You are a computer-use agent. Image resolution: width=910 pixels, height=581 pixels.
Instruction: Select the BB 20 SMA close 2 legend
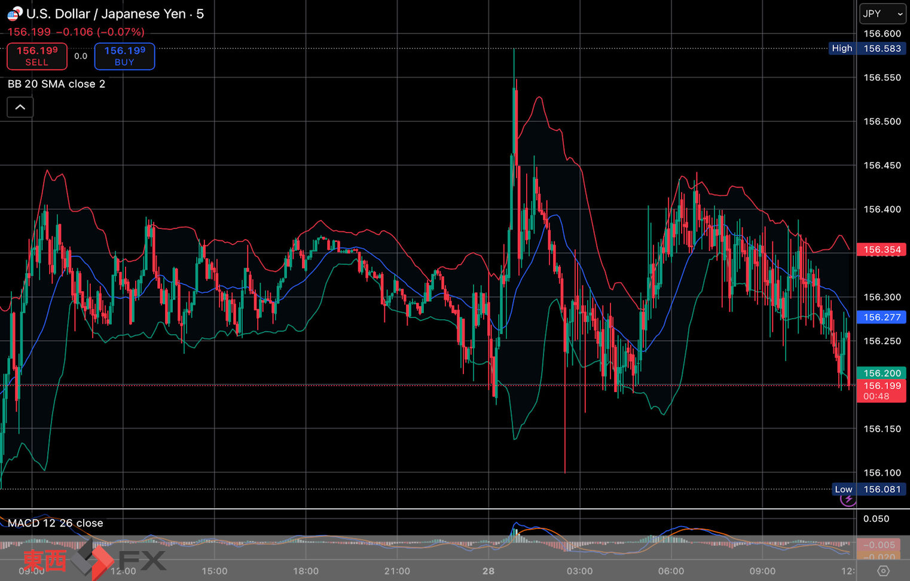[56, 84]
